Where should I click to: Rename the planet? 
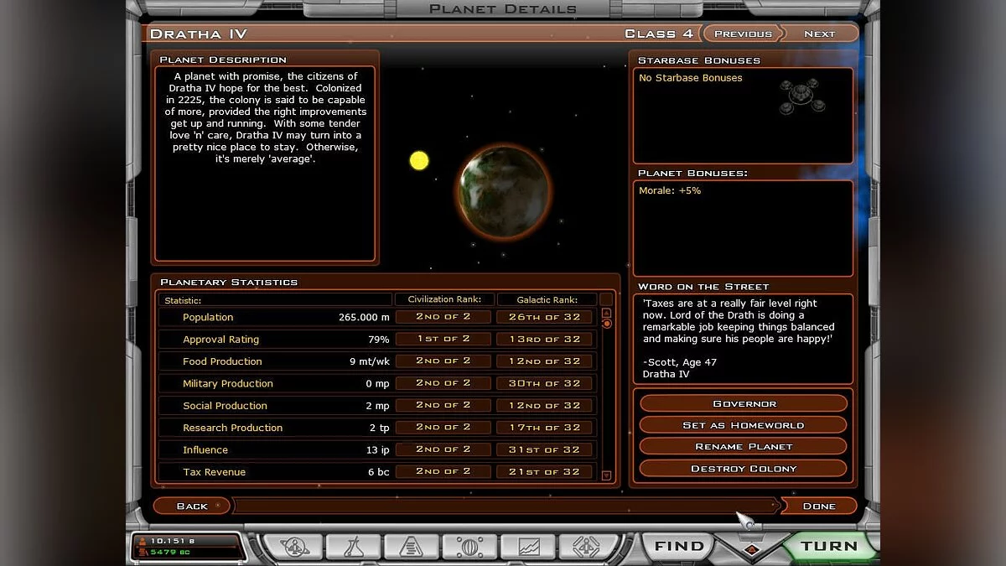click(742, 447)
